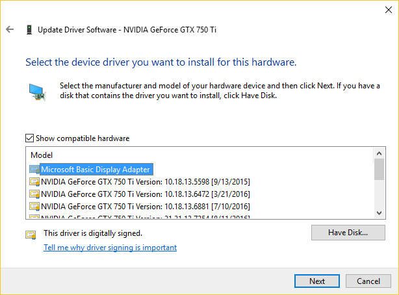This screenshot has height=295, width=399.
Task: Click the Next button
Action: pos(317,281)
